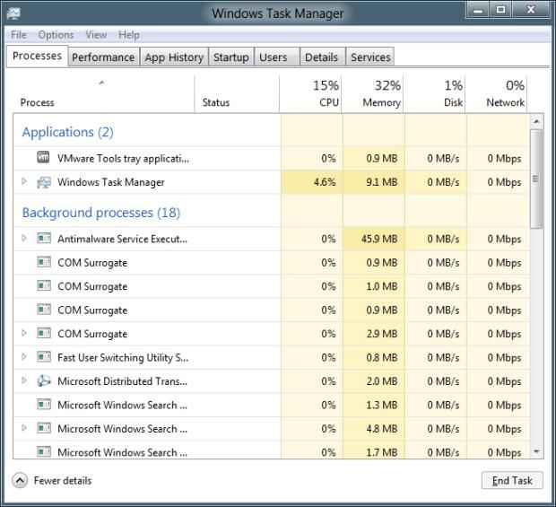The height and width of the screenshot is (507, 556).
Task: Select the Background processes (18) group heading
Action: (101, 213)
